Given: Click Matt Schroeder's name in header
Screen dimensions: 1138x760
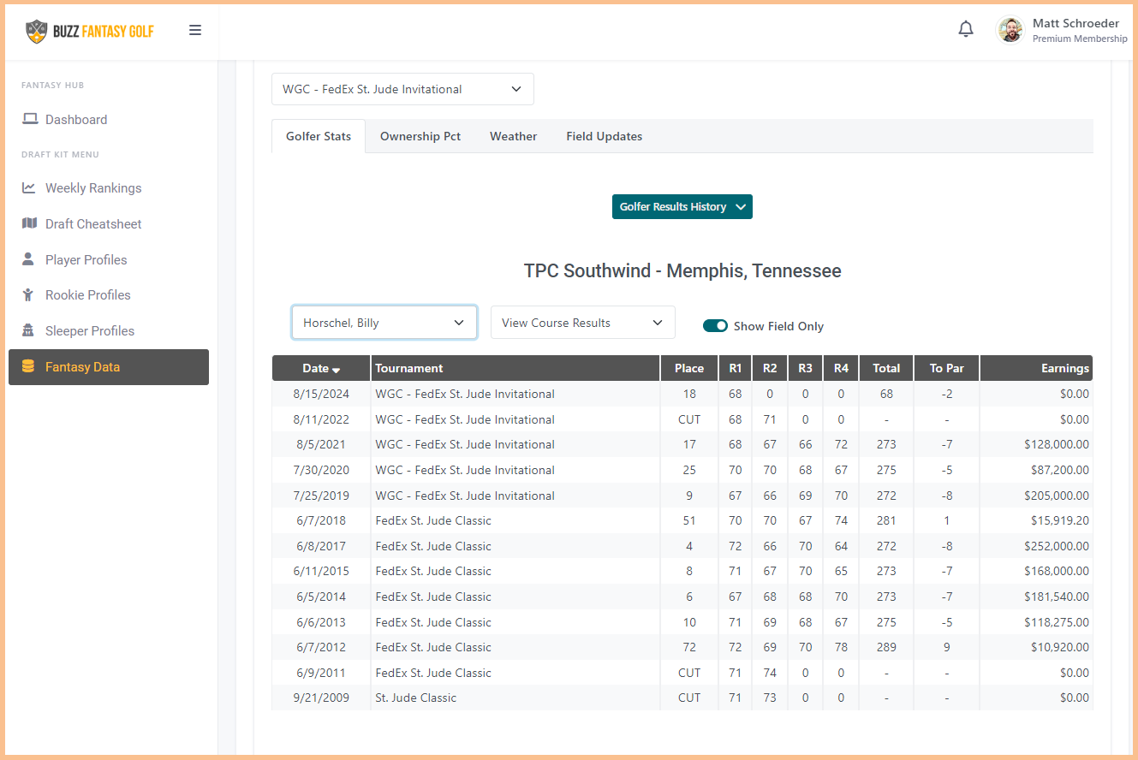Looking at the screenshot, I should 1075,23.
